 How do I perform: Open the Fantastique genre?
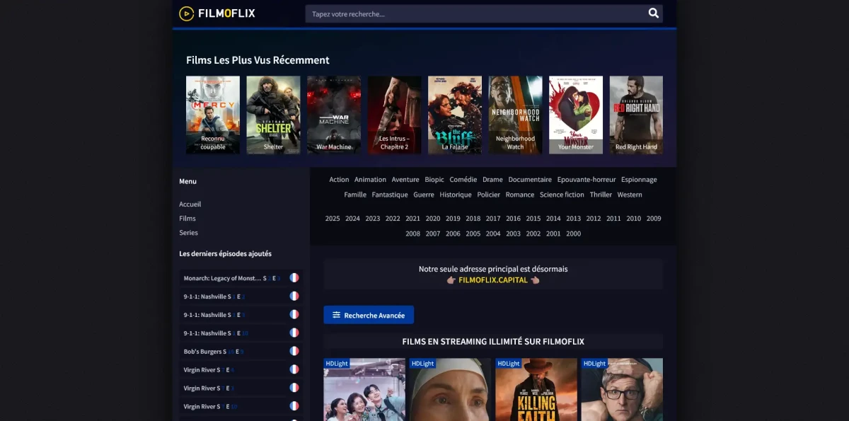pos(390,195)
